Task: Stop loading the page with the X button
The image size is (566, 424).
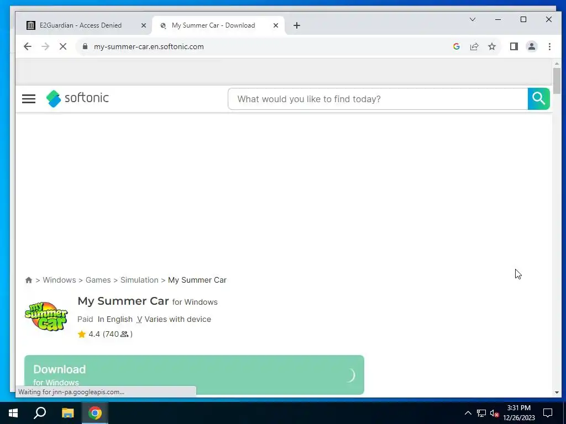Action: pyautogui.click(x=63, y=46)
